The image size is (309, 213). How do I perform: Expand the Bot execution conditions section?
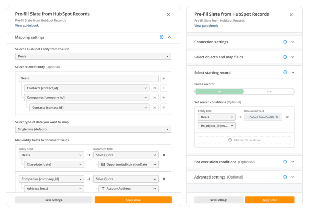pos(293,162)
